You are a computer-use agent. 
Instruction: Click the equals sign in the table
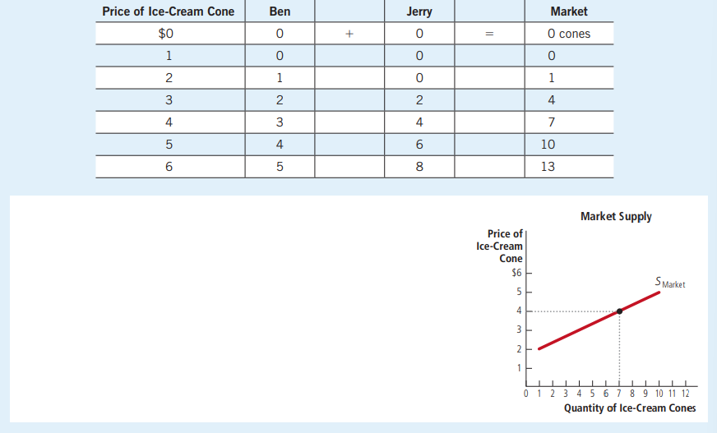click(489, 35)
